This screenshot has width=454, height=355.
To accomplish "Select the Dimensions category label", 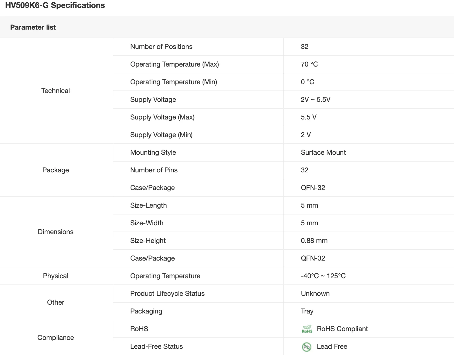I will 55,232.
